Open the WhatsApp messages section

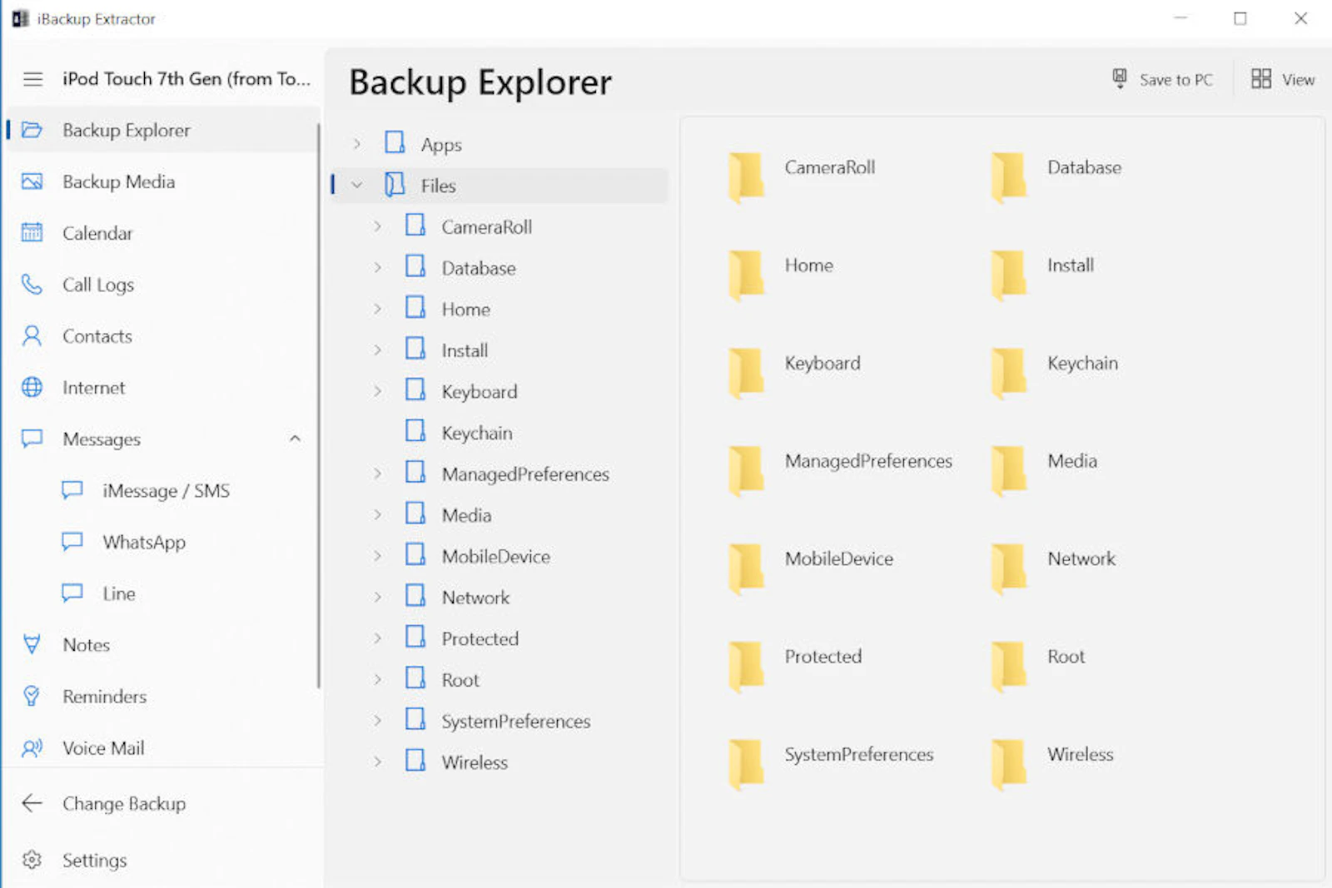tap(162, 542)
